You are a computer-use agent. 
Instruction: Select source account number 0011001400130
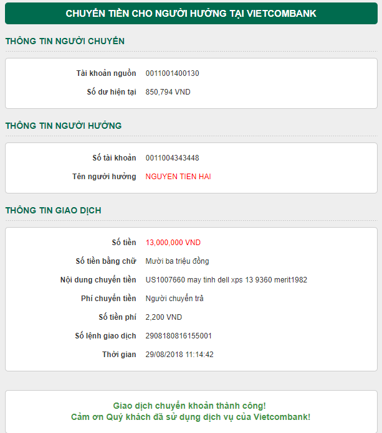172,73
